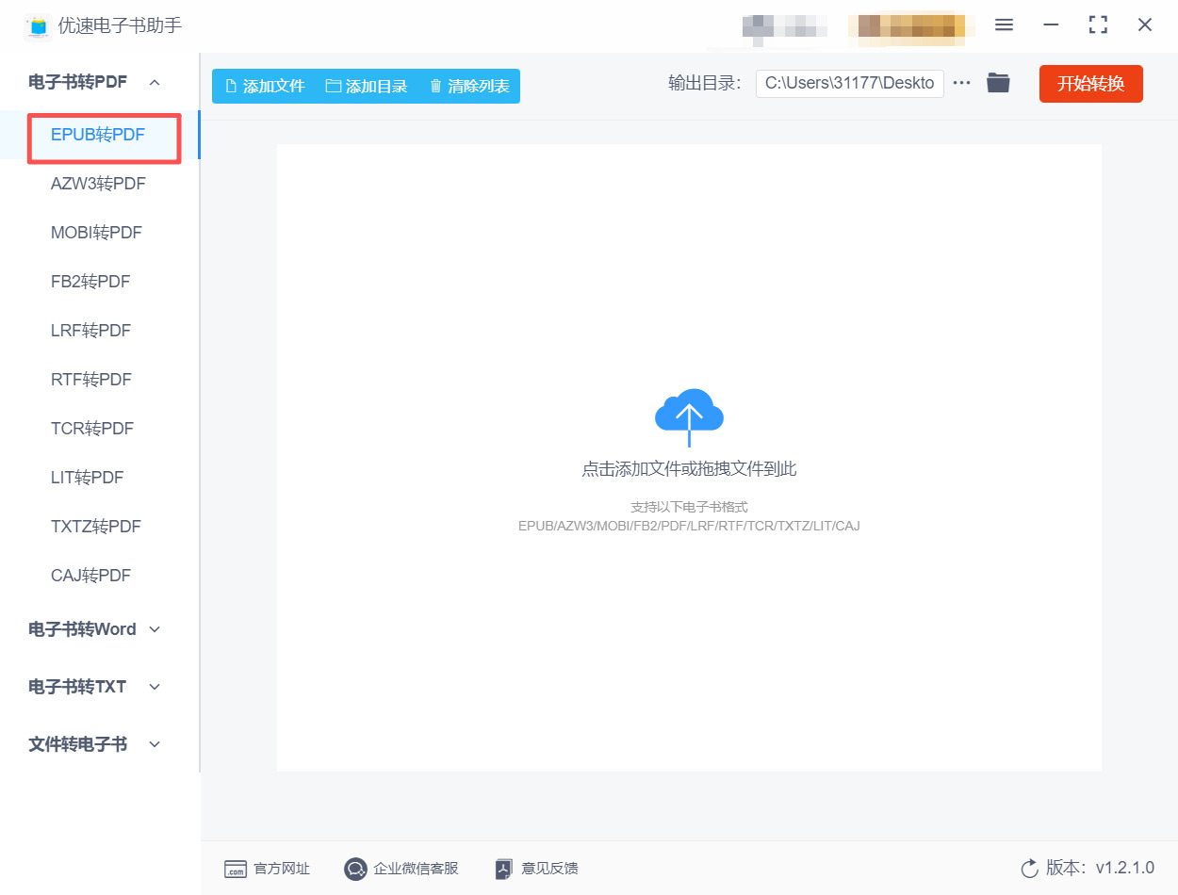Click the 官方网址 link text
1178x895 pixels.
282,869
